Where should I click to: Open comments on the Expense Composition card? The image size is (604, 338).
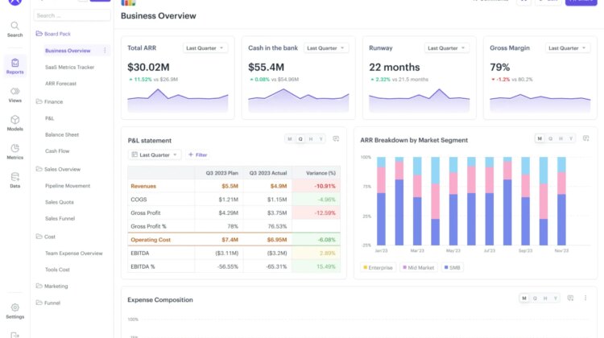pyautogui.click(x=570, y=299)
